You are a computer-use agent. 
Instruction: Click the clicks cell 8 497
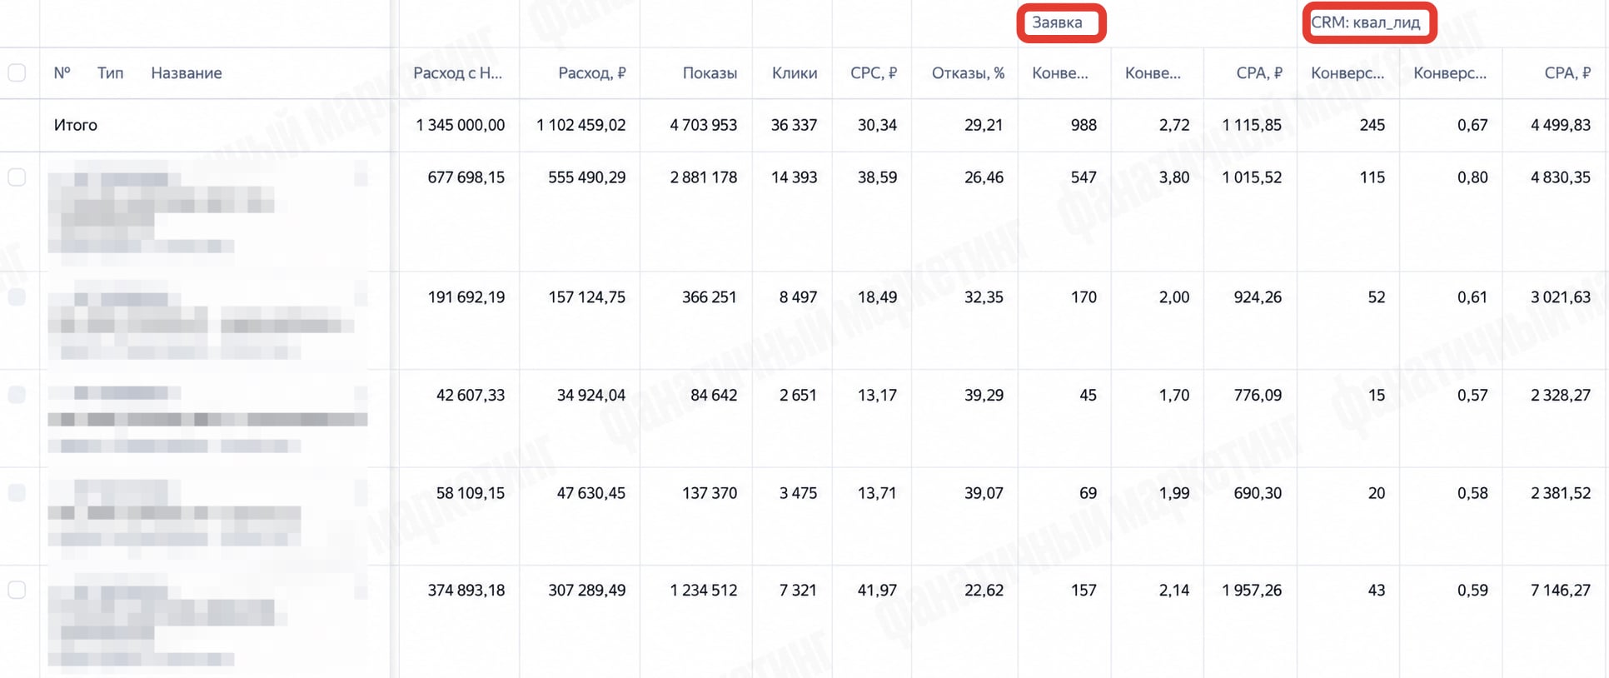pyautogui.click(x=799, y=297)
